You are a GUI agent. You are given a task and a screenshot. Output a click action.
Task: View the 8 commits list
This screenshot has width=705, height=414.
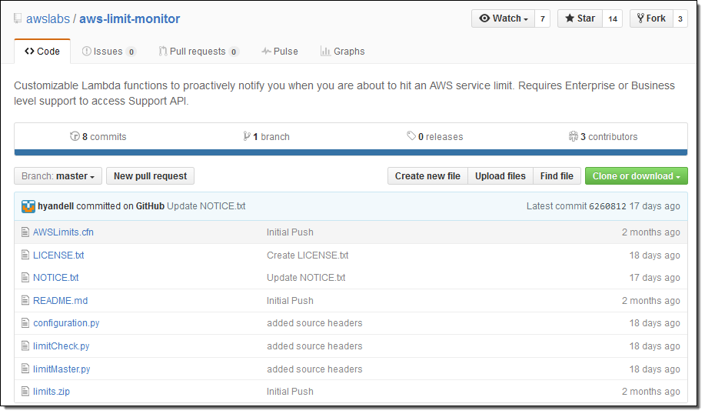click(98, 136)
